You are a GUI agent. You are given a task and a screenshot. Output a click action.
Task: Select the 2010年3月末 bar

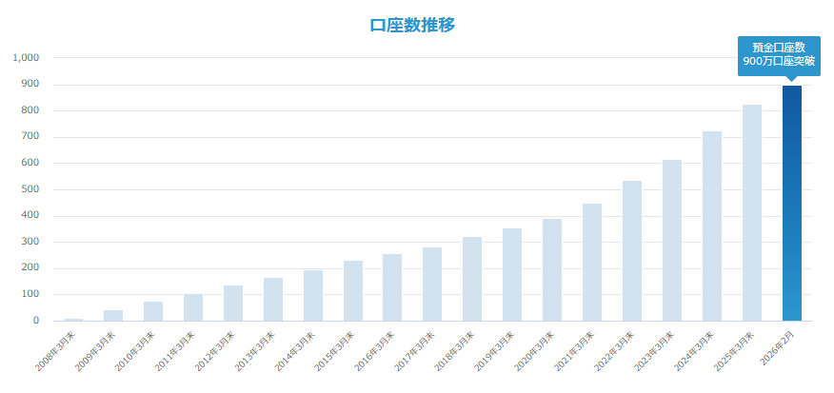pos(153,311)
